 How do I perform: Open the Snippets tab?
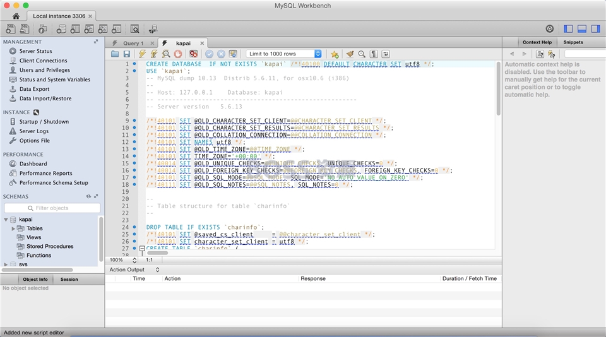(573, 42)
